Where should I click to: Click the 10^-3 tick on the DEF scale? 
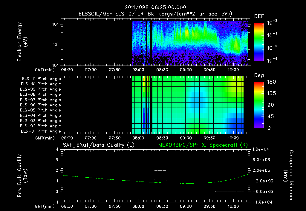(272, 23)
